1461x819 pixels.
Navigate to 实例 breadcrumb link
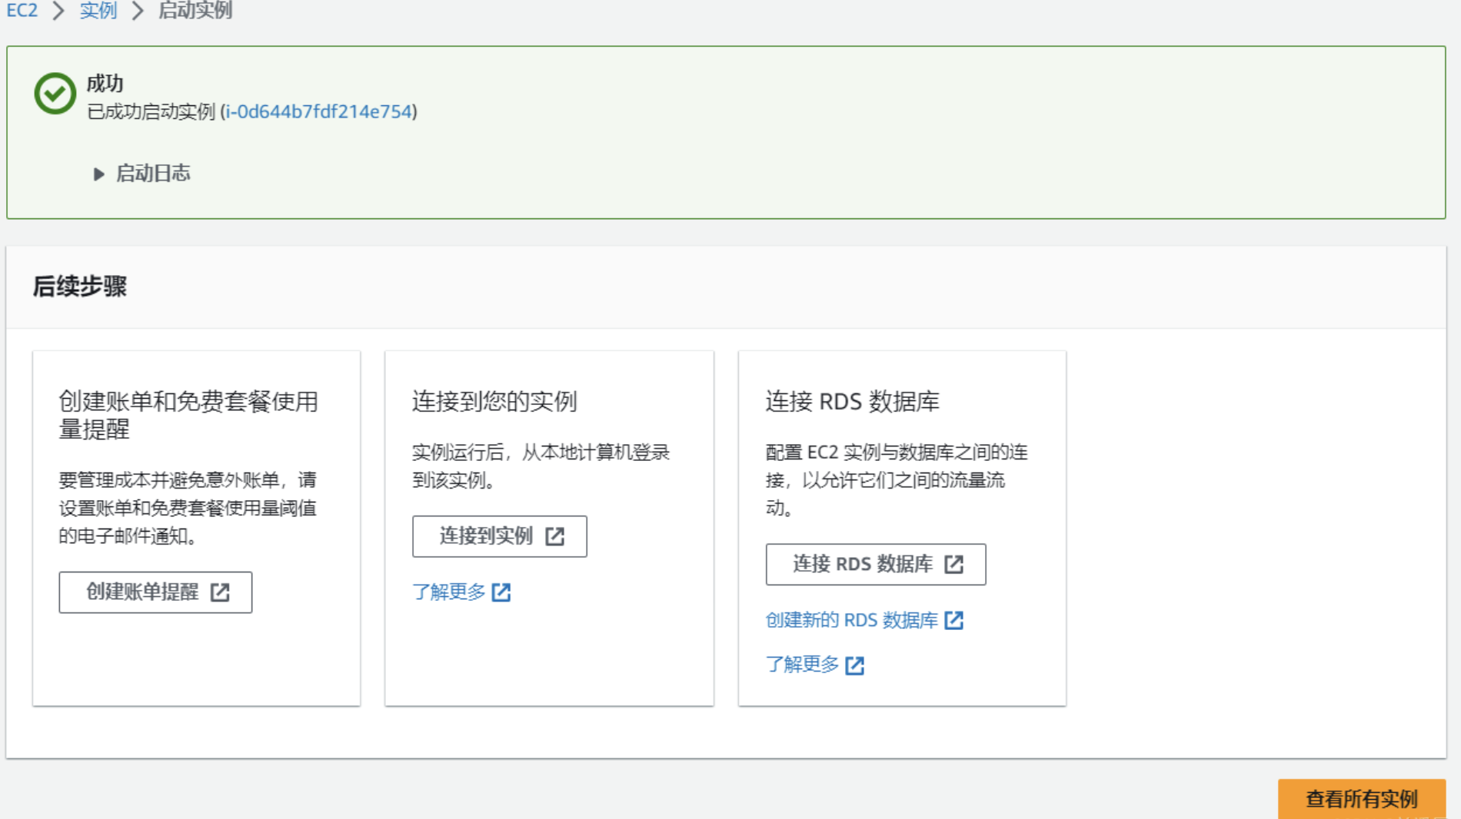(x=98, y=11)
